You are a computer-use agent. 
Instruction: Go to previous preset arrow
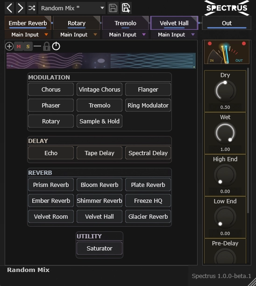[9, 8]
